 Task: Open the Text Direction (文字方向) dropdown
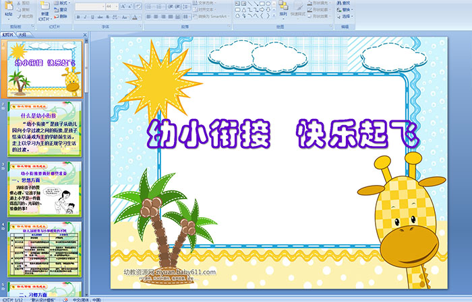(x=204, y=3)
